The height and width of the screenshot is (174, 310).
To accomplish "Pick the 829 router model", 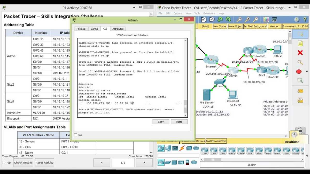I will 250,150.
